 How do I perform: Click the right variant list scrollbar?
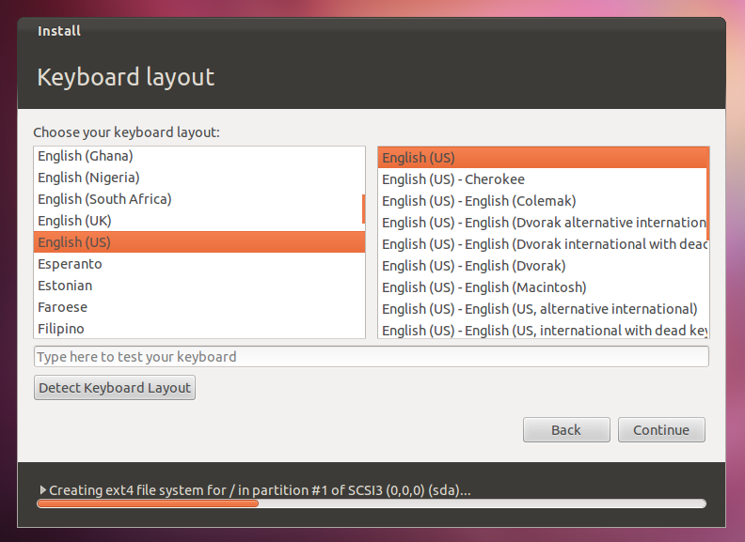[x=708, y=194]
